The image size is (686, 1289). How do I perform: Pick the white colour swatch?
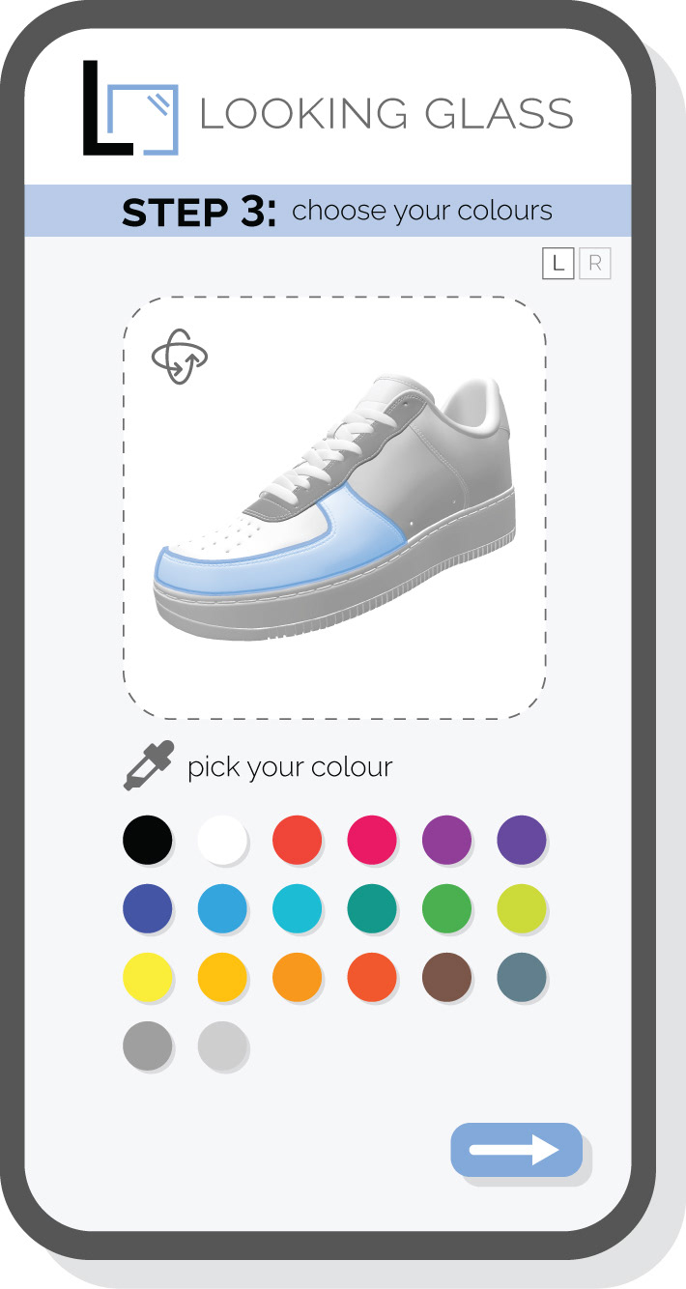[222, 839]
